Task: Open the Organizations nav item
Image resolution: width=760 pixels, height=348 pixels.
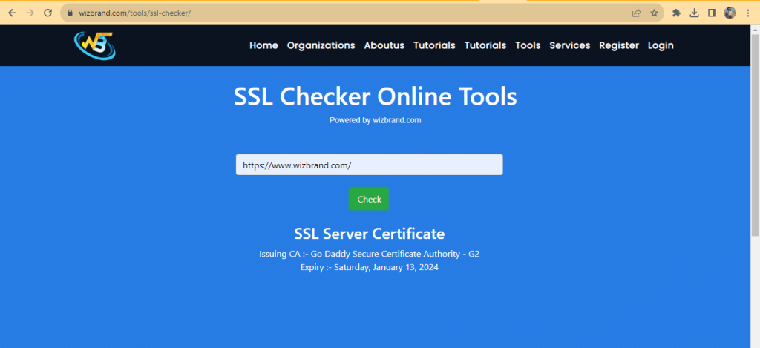Action: pyautogui.click(x=321, y=45)
